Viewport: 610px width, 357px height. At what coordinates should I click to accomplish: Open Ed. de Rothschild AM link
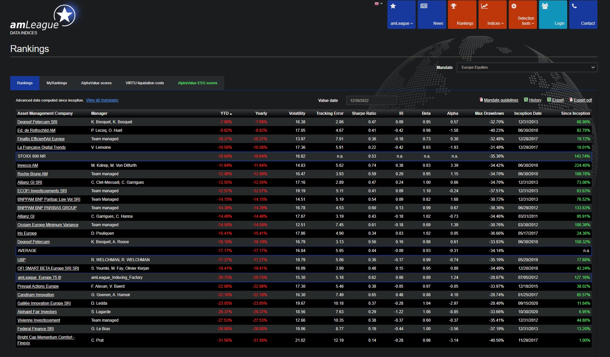click(x=36, y=130)
